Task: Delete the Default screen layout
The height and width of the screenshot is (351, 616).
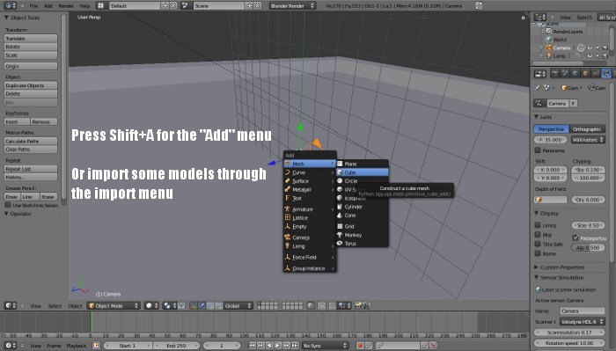Action: coord(172,6)
